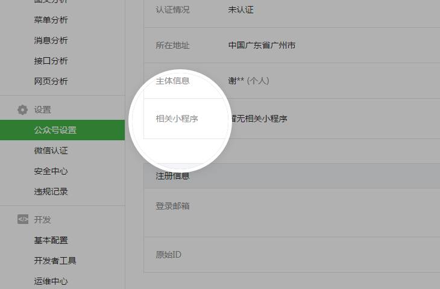This screenshot has height=289, width=440.
Task: Launch 开发者工具 from the sidebar
Action: 55,261
